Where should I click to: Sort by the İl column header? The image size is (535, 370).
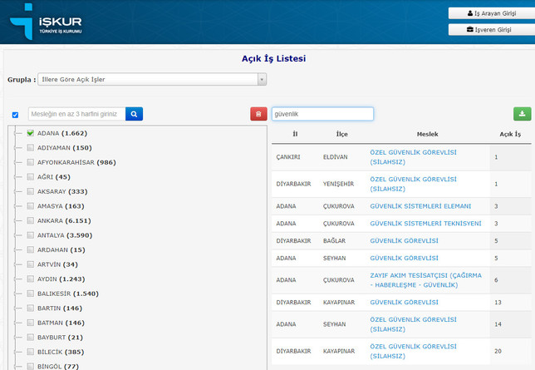[x=294, y=134]
